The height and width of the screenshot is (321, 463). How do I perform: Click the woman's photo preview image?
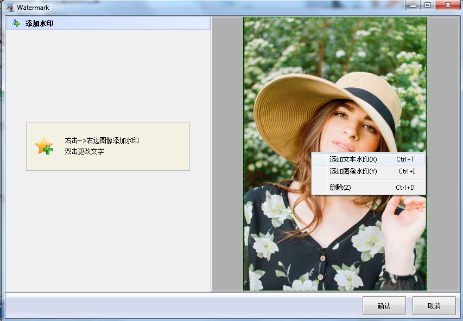tap(335, 154)
